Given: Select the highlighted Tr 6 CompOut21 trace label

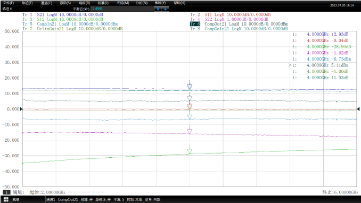Looking at the screenshot, I should click(x=239, y=24).
